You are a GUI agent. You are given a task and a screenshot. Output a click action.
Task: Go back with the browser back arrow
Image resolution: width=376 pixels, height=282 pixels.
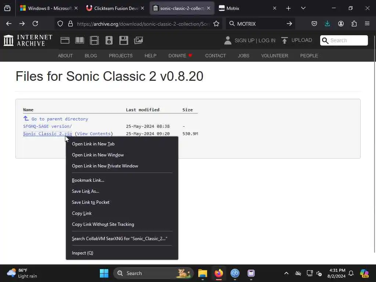coord(9,23)
